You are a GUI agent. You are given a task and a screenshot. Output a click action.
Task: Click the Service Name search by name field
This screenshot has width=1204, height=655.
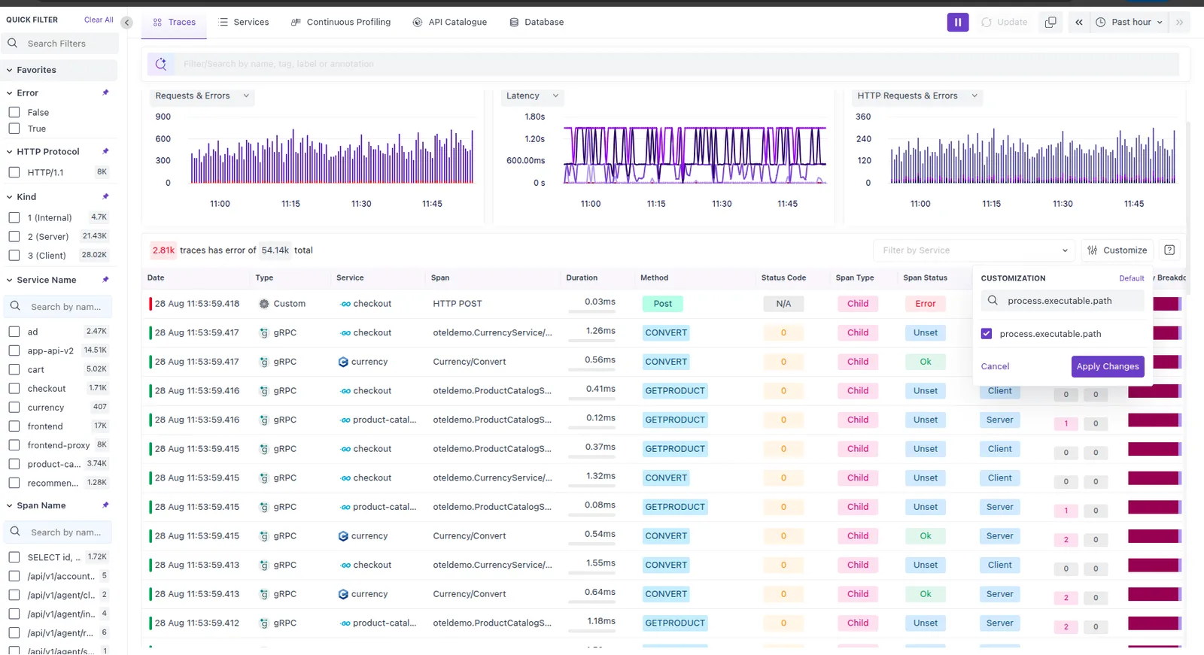(x=58, y=307)
